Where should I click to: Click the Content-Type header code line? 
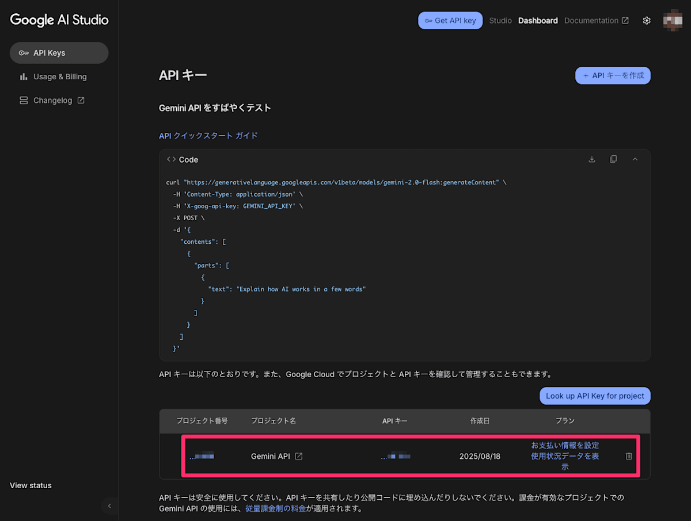(238, 194)
